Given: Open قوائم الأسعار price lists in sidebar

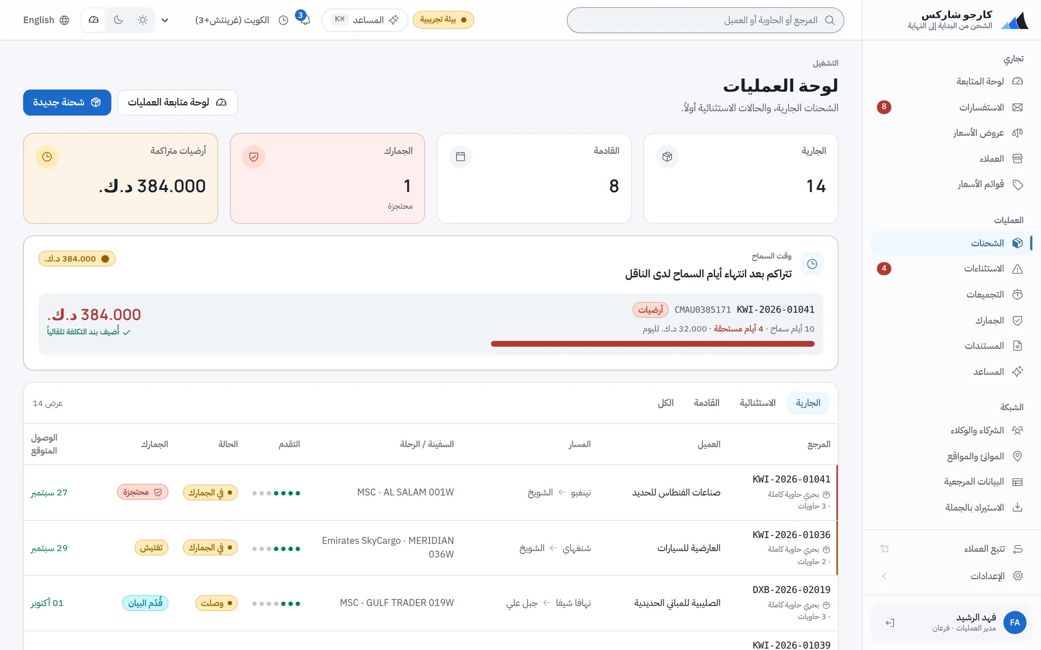Looking at the screenshot, I should click(951, 184).
